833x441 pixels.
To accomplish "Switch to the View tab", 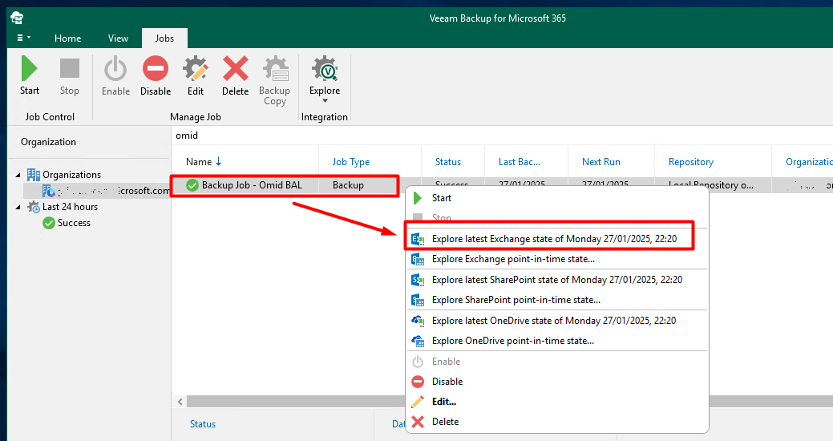I will [118, 38].
